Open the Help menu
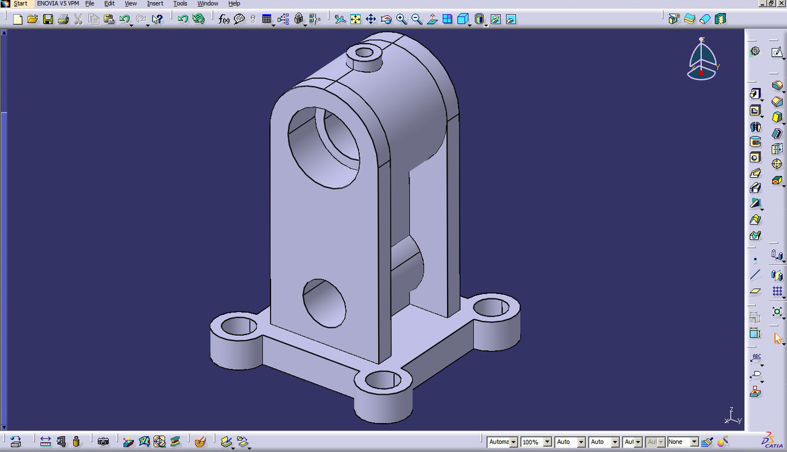This screenshot has height=452, width=787. 234,4
